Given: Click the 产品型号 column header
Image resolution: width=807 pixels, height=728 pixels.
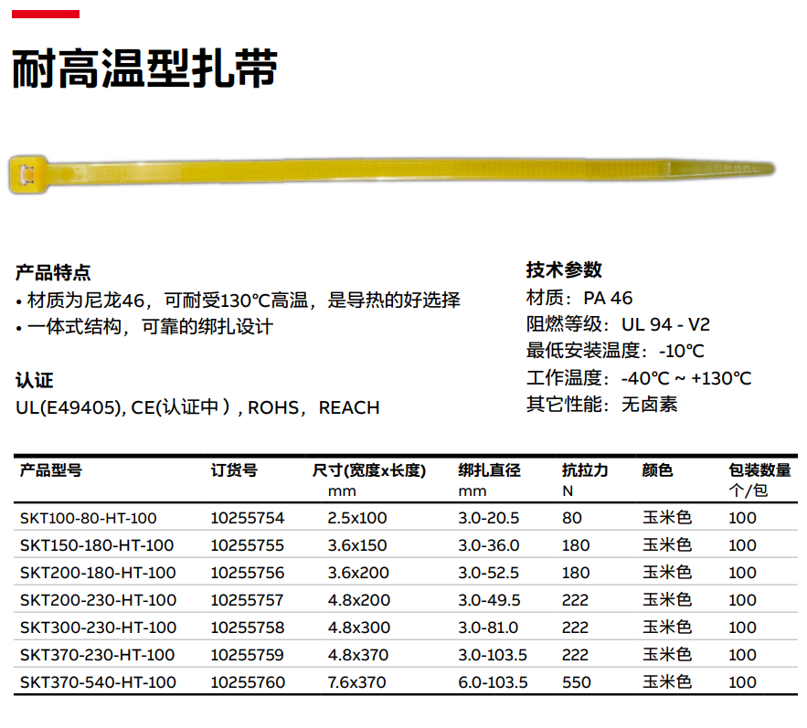Looking at the screenshot, I should click(51, 470).
